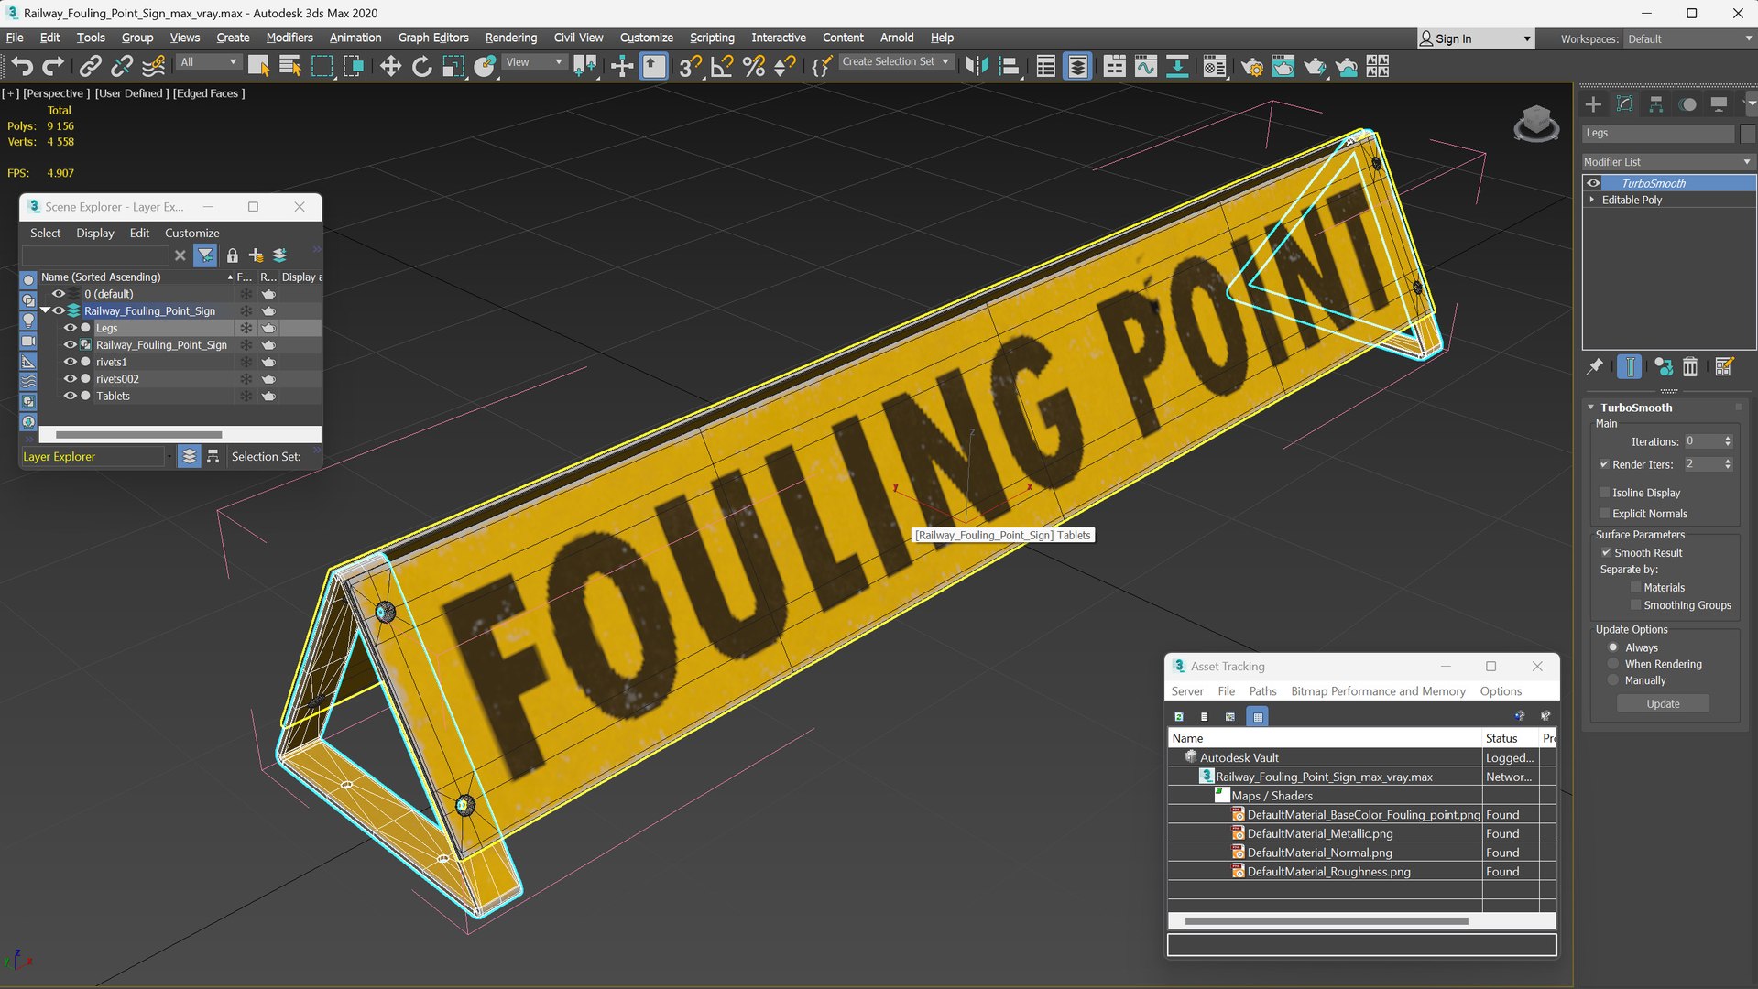
Task: Open the Paths menu in Asset Tracking
Action: click(x=1261, y=691)
